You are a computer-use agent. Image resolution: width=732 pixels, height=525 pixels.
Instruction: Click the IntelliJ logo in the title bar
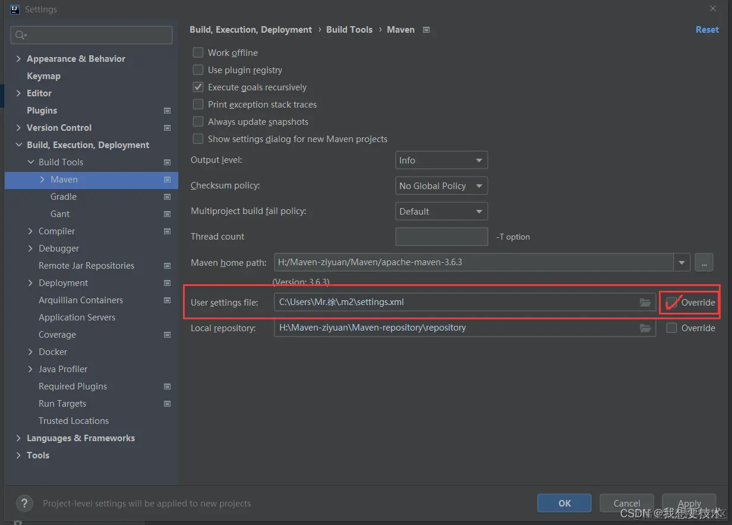tap(15, 9)
